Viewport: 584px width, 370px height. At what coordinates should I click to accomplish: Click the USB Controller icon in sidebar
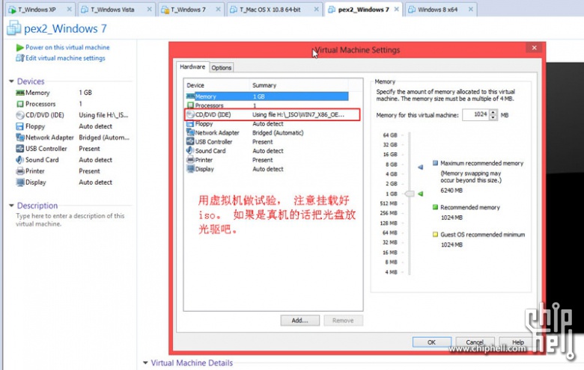pos(19,149)
